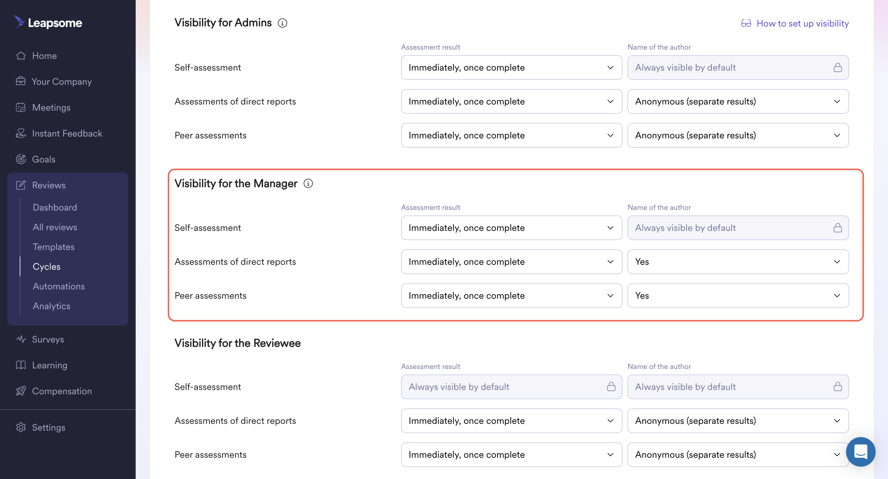
Task: Open Manager direct reports result dropdown
Action: tap(512, 262)
